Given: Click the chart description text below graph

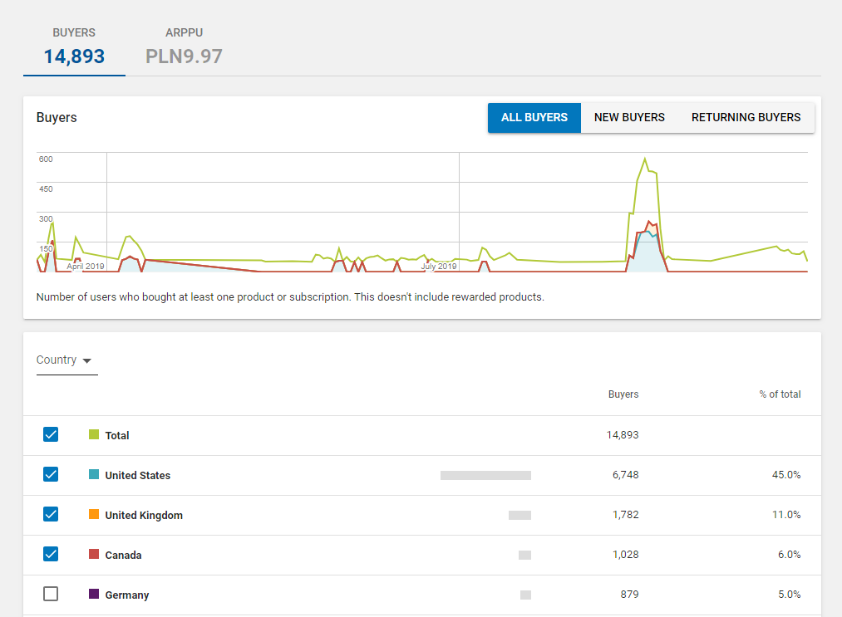Looking at the screenshot, I should 290,297.
